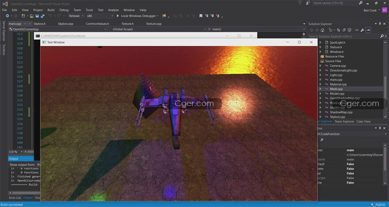
Task: Switch to Texture.cpp editor tab
Action: (153, 24)
